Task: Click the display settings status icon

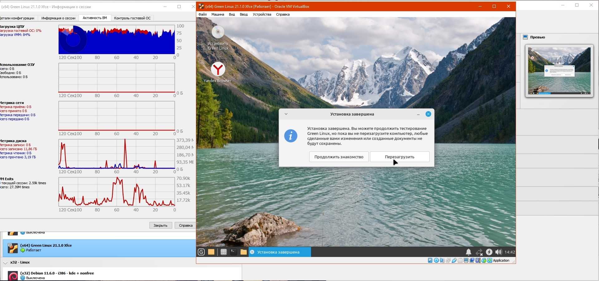Action: [466, 260]
